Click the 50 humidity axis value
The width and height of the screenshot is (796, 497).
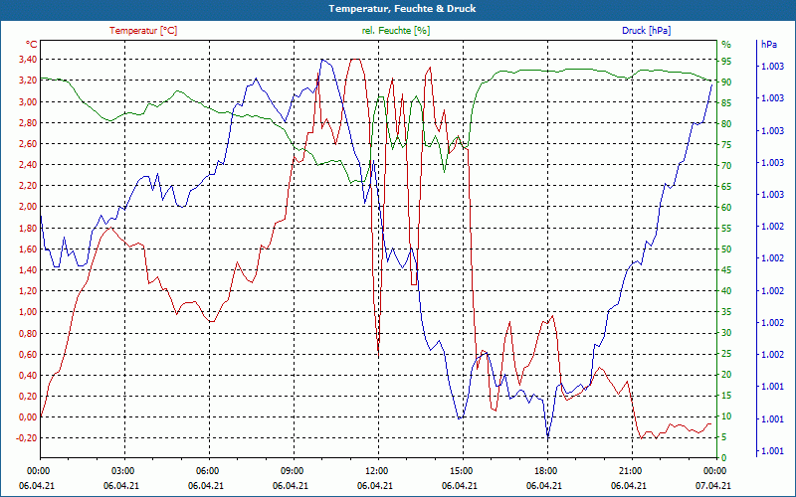[726, 249]
